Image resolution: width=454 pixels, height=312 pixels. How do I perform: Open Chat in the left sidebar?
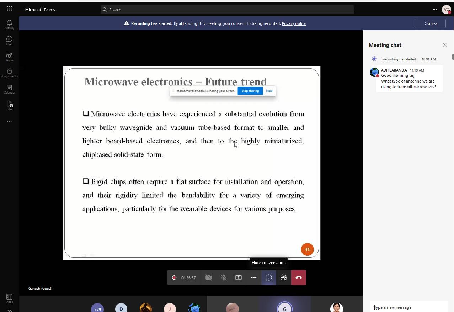click(x=9, y=41)
